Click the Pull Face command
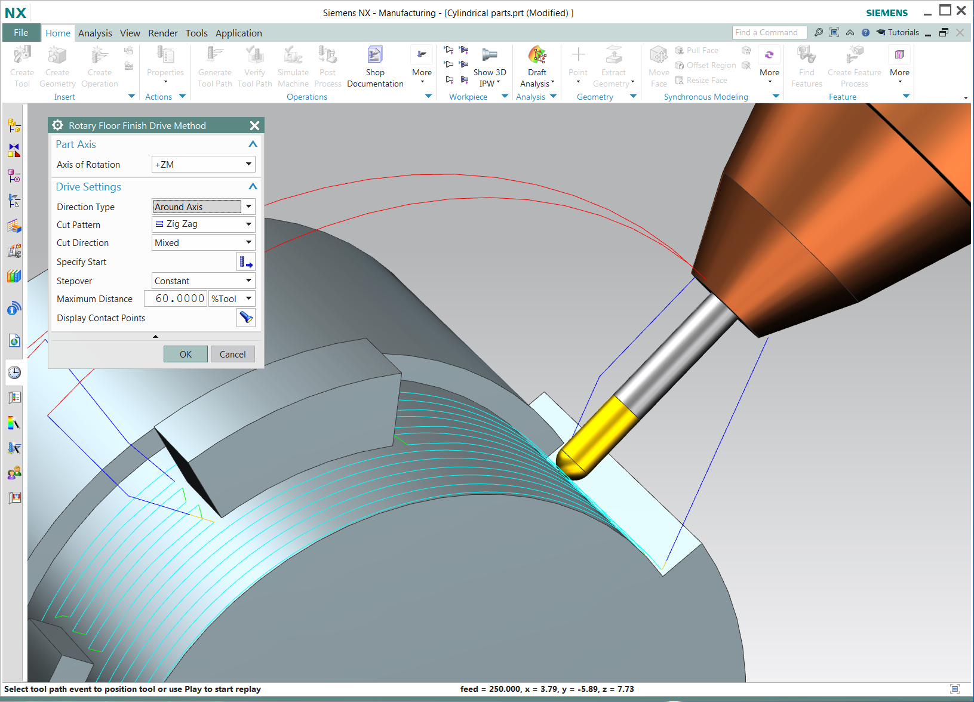Screen dimensions: 974x702 [696, 51]
